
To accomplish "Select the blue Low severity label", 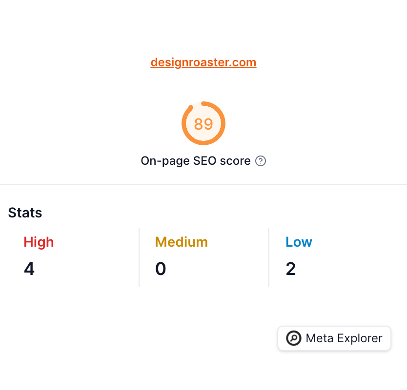I will [299, 242].
